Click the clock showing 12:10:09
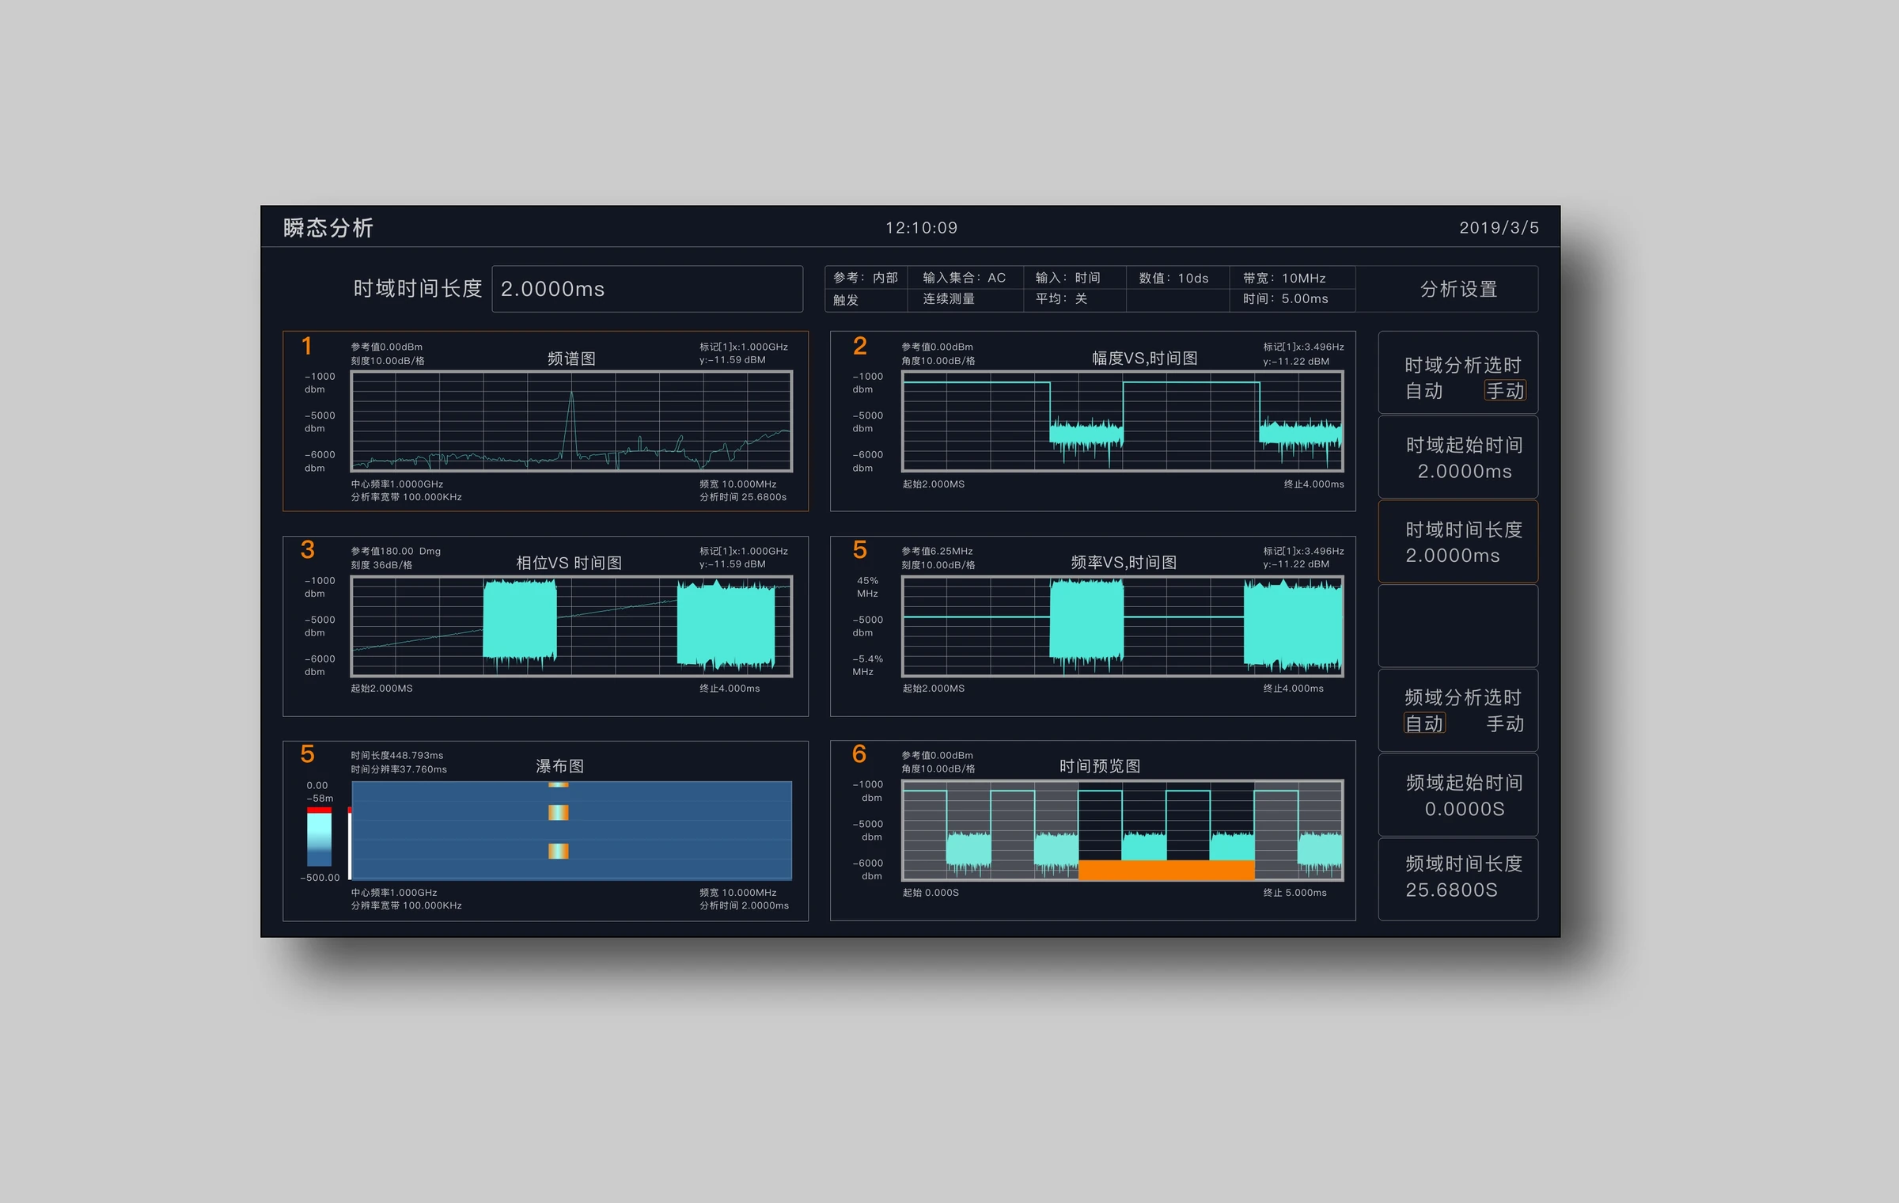Screen dimensions: 1899x1203 click(921, 228)
